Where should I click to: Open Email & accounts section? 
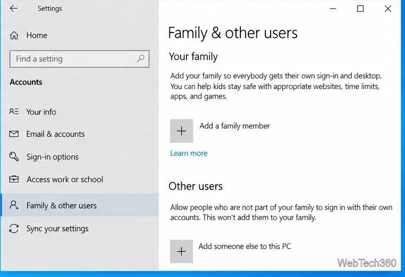[80, 134]
